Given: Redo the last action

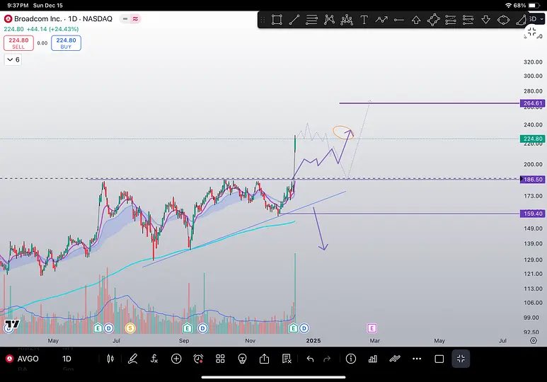Looking at the screenshot, I should click(x=327, y=359).
